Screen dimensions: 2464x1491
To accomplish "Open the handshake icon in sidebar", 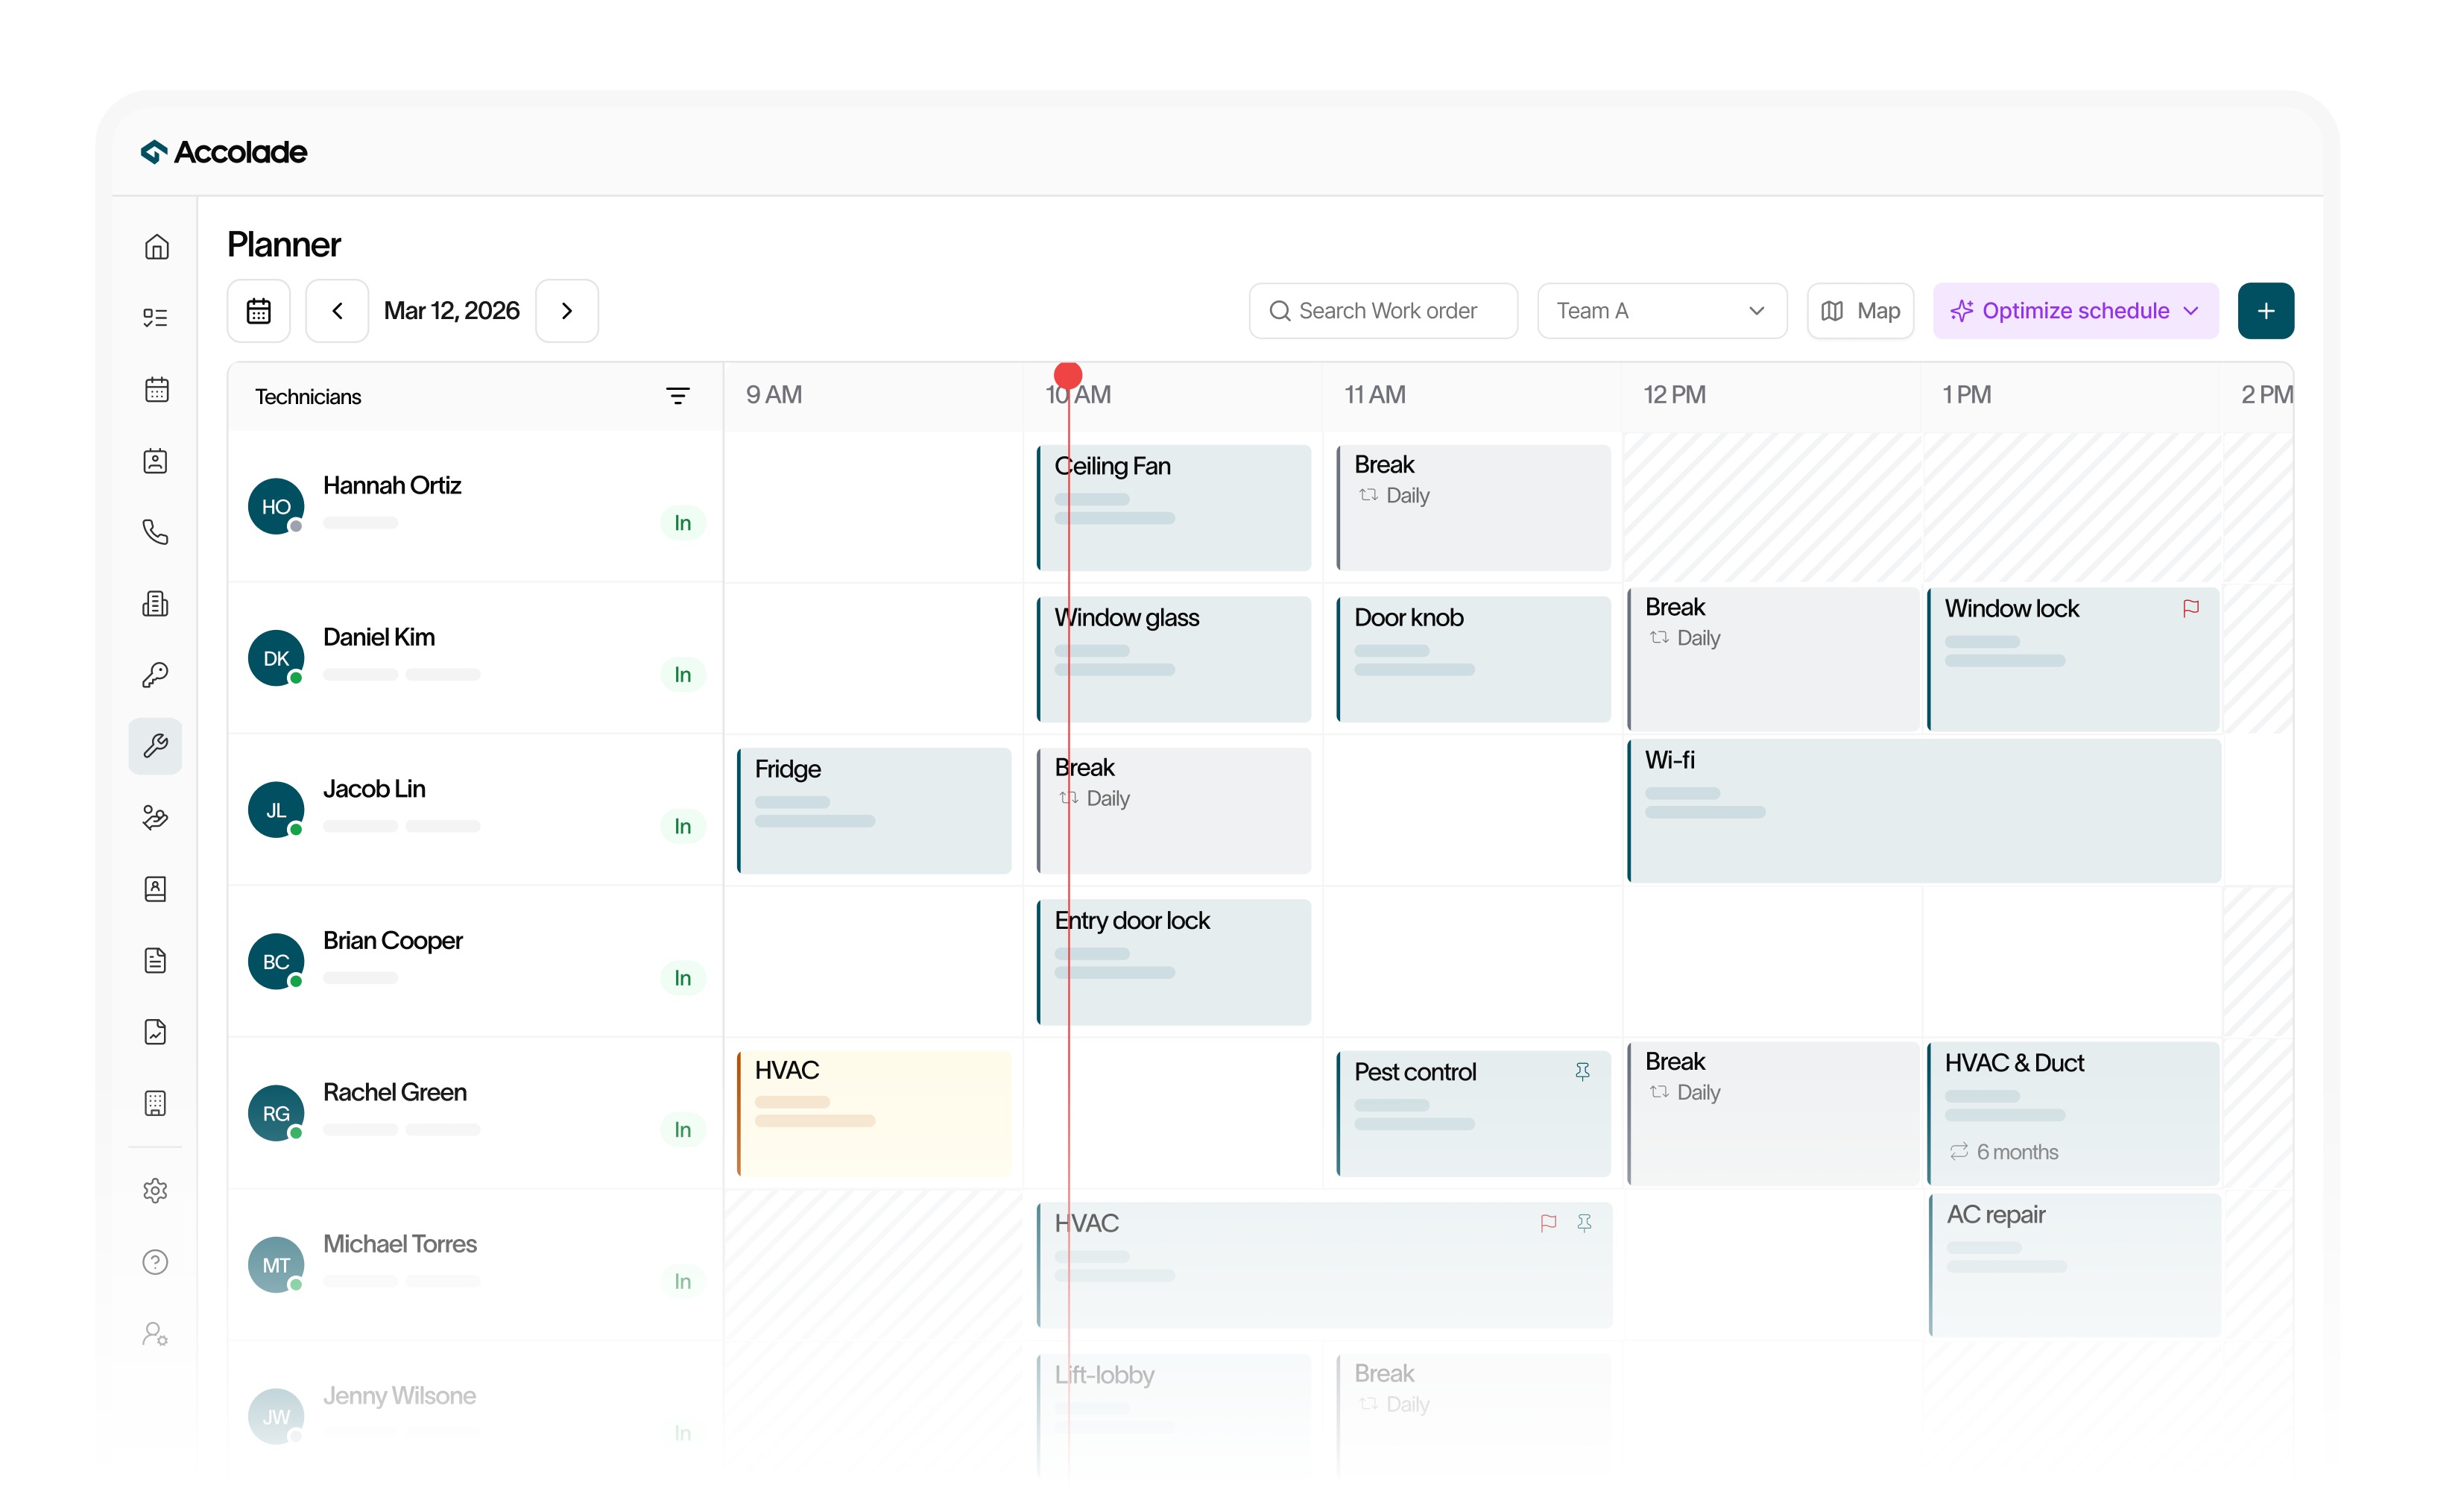I will point(156,818).
